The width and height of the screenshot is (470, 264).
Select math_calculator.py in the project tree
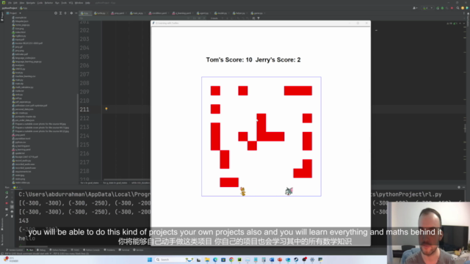click(23, 87)
